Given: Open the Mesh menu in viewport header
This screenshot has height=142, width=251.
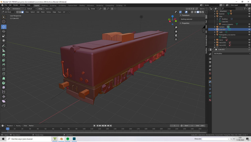Looking at the screenshot, I should point(43,12).
